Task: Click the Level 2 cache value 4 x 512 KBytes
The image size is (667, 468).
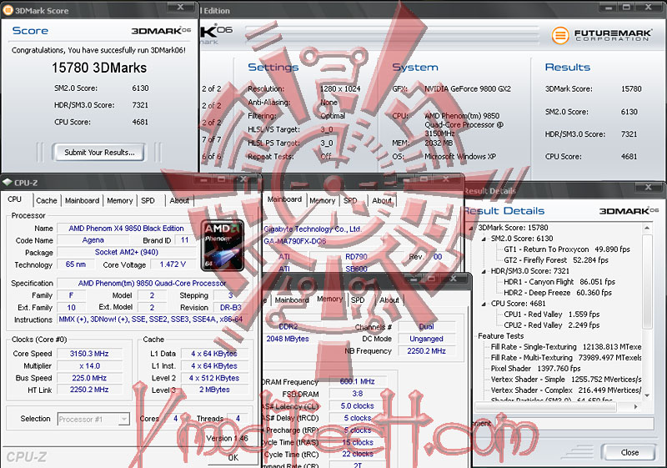Action: click(x=214, y=378)
